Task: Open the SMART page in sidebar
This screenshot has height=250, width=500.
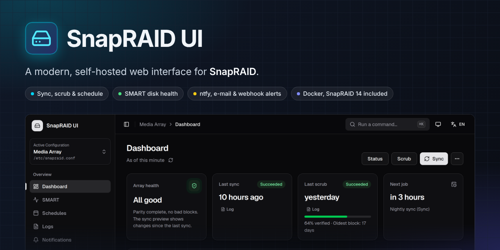Action: coord(70,200)
